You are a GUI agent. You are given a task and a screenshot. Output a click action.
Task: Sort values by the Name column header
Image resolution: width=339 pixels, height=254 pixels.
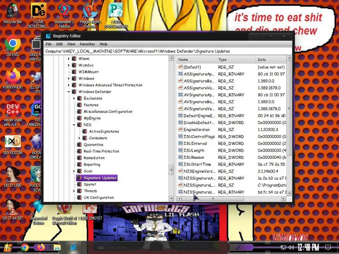196,60
